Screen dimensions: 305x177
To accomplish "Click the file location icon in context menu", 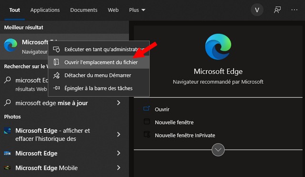I will pyautogui.click(x=56, y=62).
